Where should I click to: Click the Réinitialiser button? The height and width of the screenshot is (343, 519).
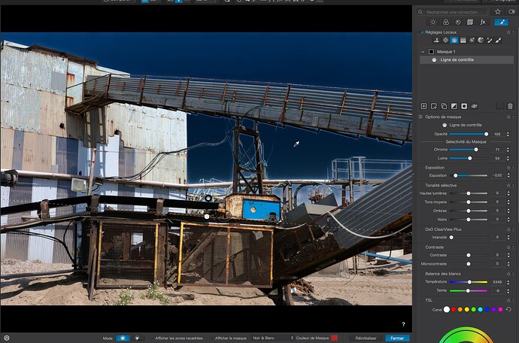366,338
